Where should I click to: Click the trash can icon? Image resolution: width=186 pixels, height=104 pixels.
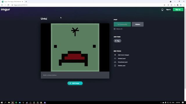(x=115, y=66)
